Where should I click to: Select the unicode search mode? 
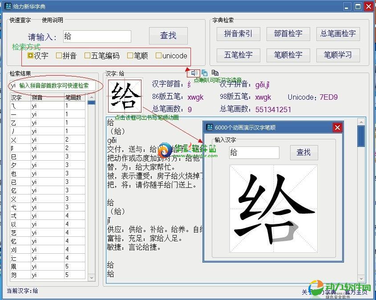158,56
